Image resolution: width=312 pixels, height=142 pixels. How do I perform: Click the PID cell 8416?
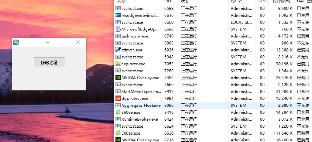click(x=169, y=112)
